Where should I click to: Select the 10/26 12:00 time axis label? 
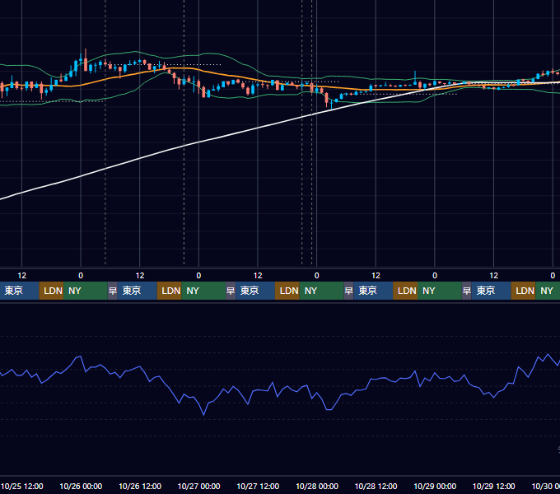coord(140,486)
